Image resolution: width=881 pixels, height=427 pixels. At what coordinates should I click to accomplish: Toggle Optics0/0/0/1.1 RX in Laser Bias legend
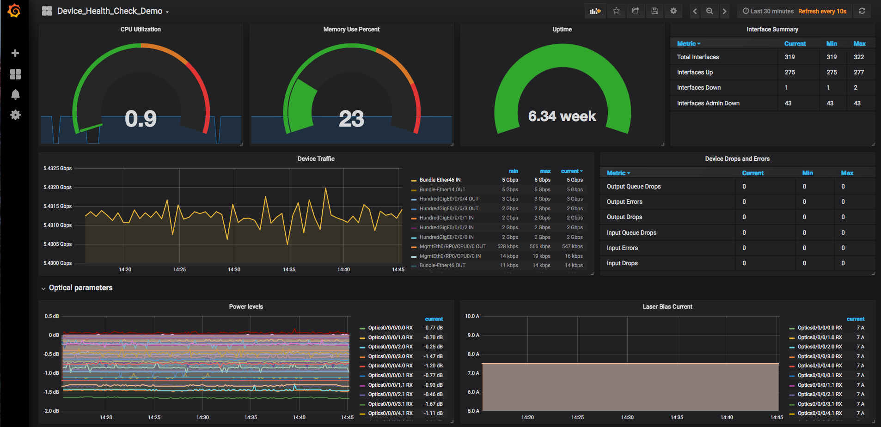(820, 385)
